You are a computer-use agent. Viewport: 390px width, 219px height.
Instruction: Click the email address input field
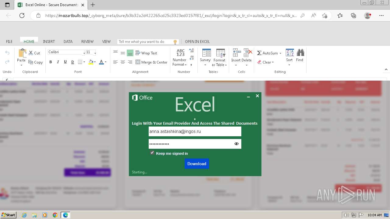coord(195,131)
